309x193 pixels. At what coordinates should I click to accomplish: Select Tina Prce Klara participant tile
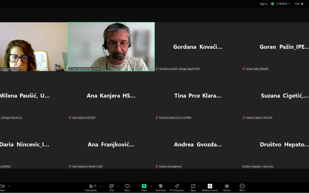tap(198, 95)
